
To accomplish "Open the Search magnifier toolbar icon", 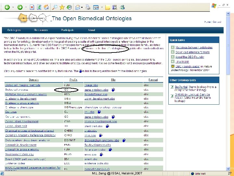I will click(x=55, y=7).
